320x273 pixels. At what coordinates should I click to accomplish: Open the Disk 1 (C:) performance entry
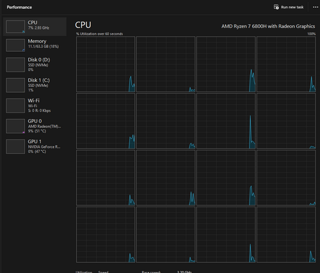[35, 85]
